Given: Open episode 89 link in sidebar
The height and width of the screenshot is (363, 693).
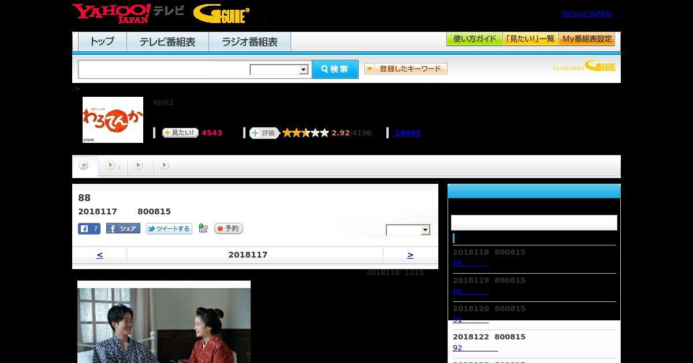Looking at the screenshot, I should 471,263.
